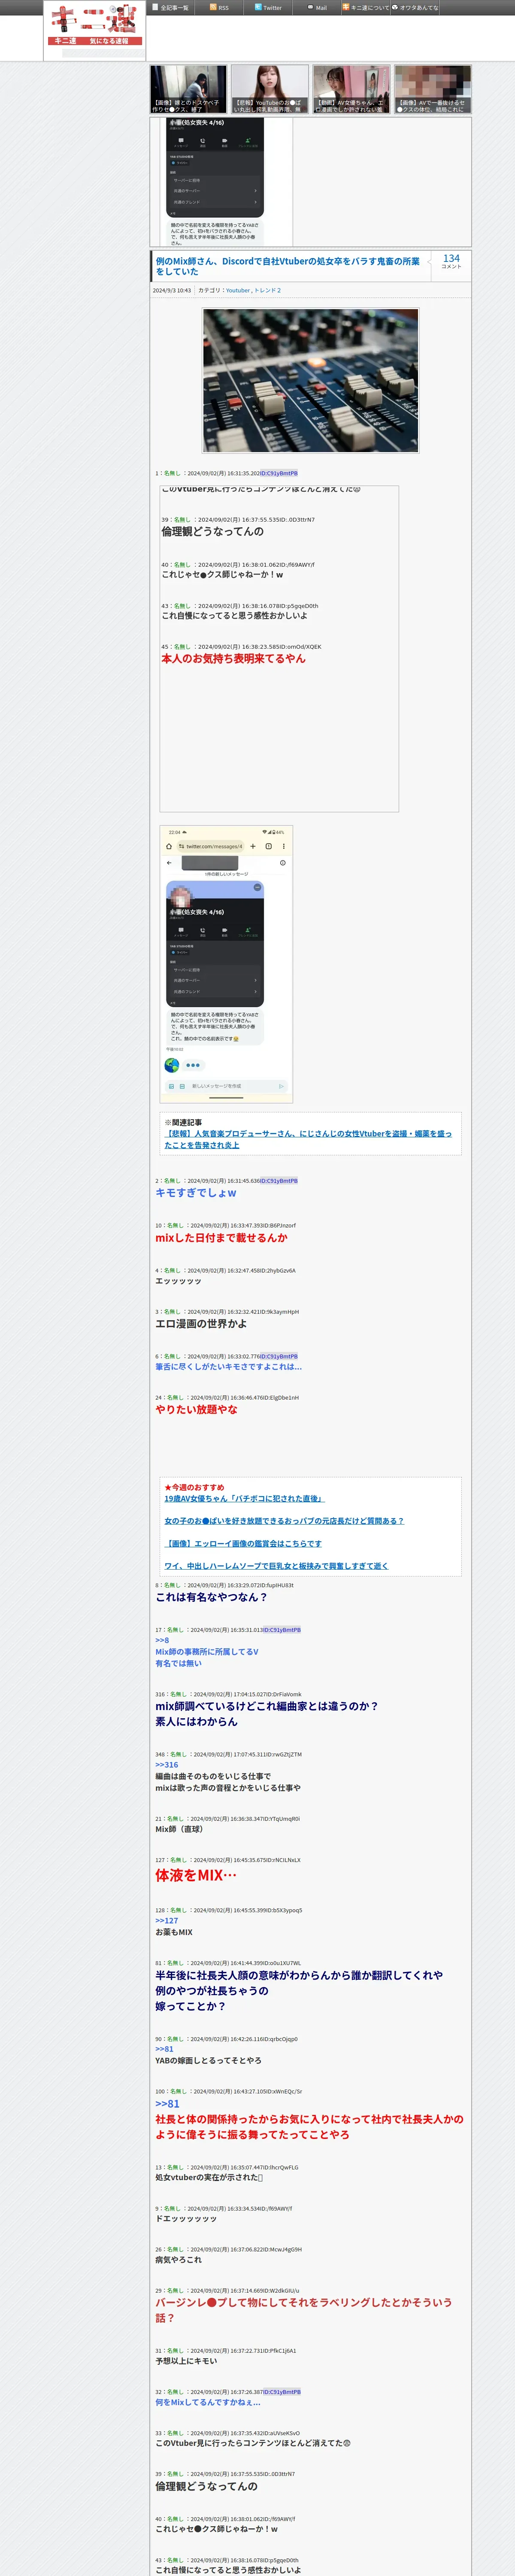Click the comment お薬もMIX
Image resolution: width=515 pixels, height=2576 pixels.
click(x=174, y=1933)
